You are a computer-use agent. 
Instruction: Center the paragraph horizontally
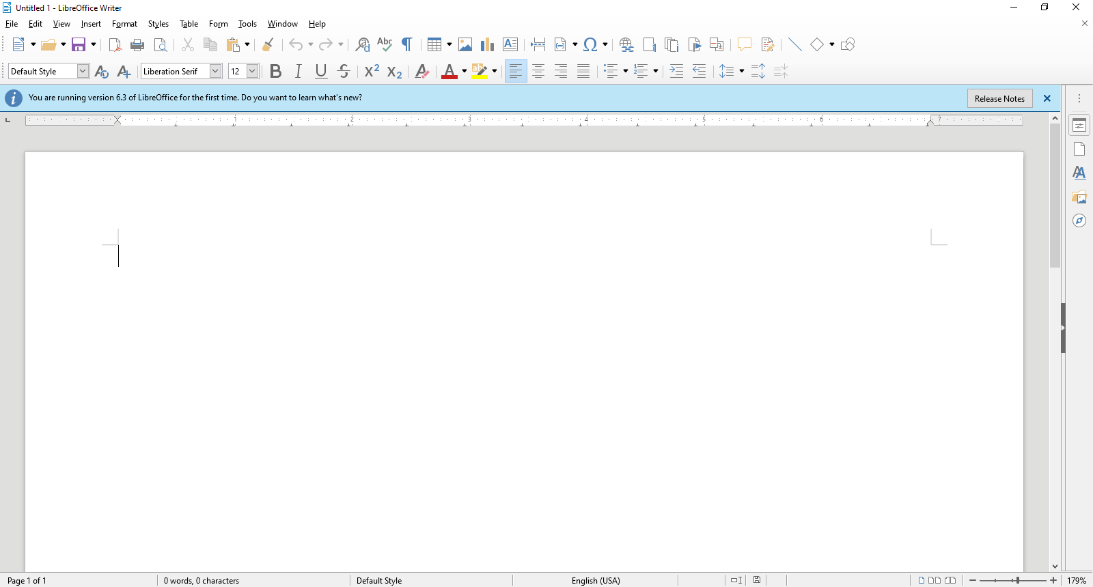click(x=538, y=72)
